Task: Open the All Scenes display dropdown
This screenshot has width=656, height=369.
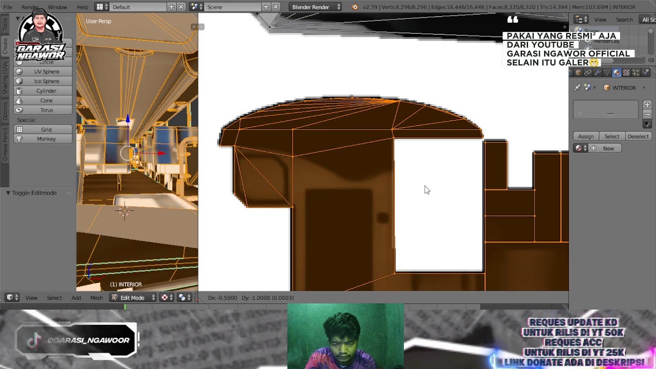Action: [x=648, y=19]
